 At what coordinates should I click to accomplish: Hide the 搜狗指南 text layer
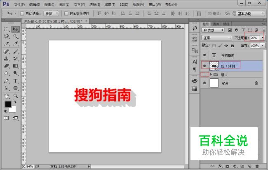click(x=205, y=55)
